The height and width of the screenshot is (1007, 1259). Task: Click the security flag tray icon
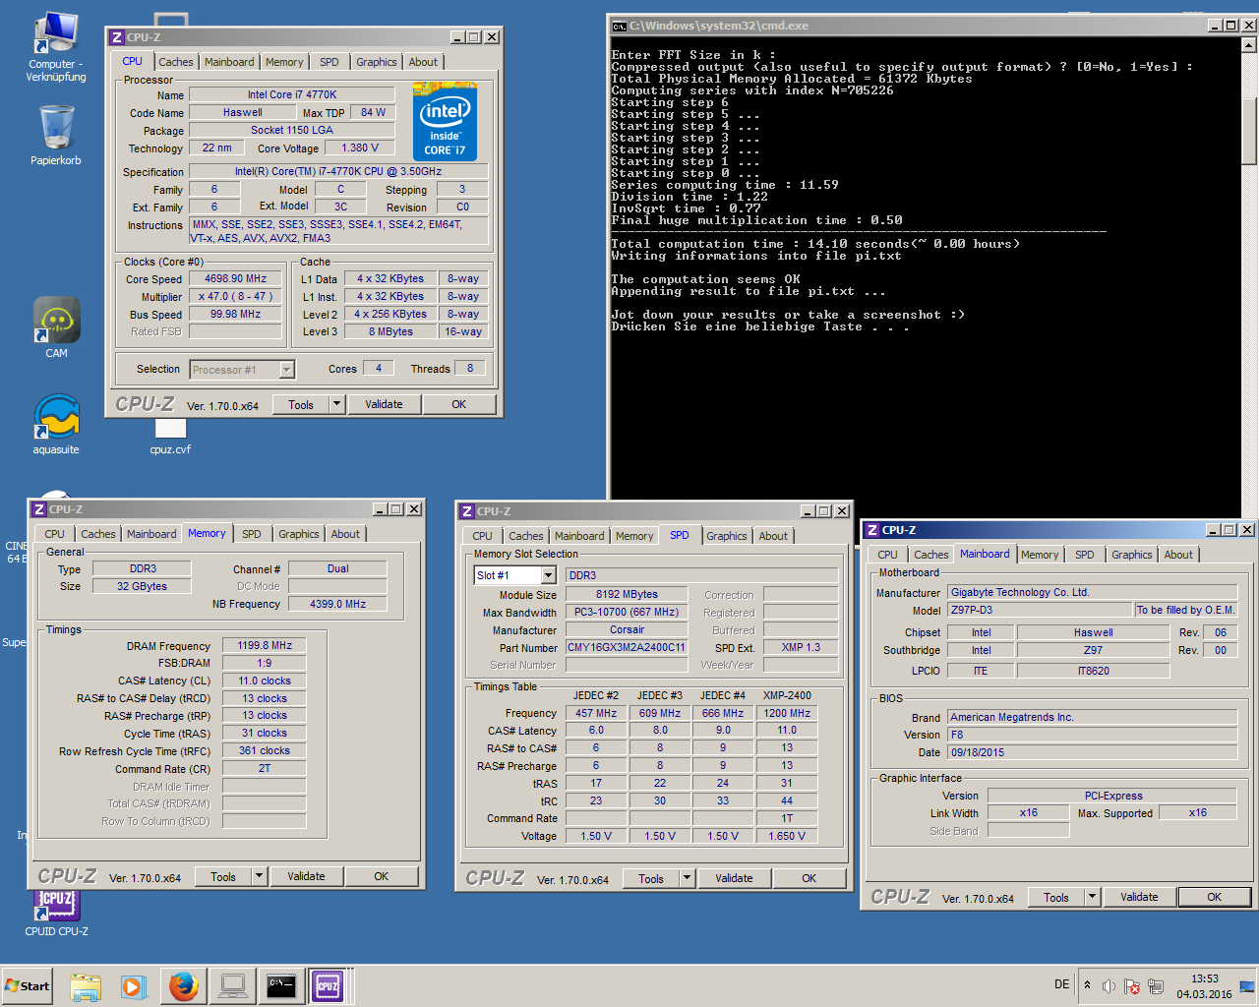click(x=1132, y=986)
